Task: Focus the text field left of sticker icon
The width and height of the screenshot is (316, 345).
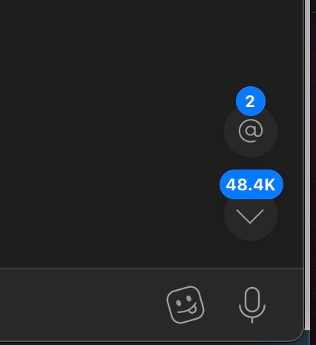Action: [79, 305]
